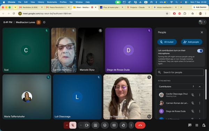Toggle the camera on/off button

[x=87, y=125]
